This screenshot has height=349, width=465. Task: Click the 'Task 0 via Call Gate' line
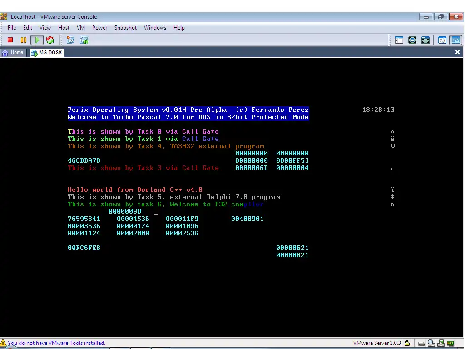click(x=143, y=131)
